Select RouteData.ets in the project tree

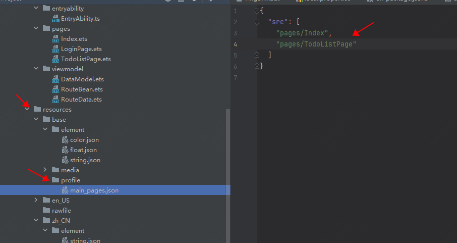[x=81, y=100]
